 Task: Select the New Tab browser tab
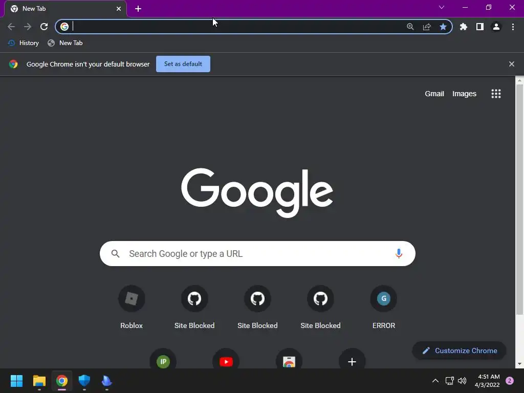[65, 9]
